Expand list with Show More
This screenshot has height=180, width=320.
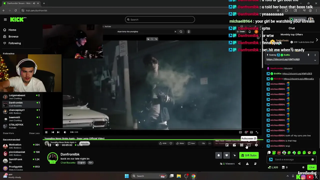[8, 133]
